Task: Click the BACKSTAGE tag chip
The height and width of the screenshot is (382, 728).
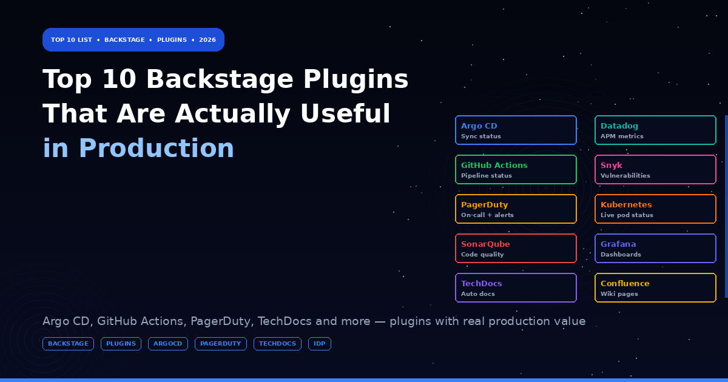Action: point(68,344)
